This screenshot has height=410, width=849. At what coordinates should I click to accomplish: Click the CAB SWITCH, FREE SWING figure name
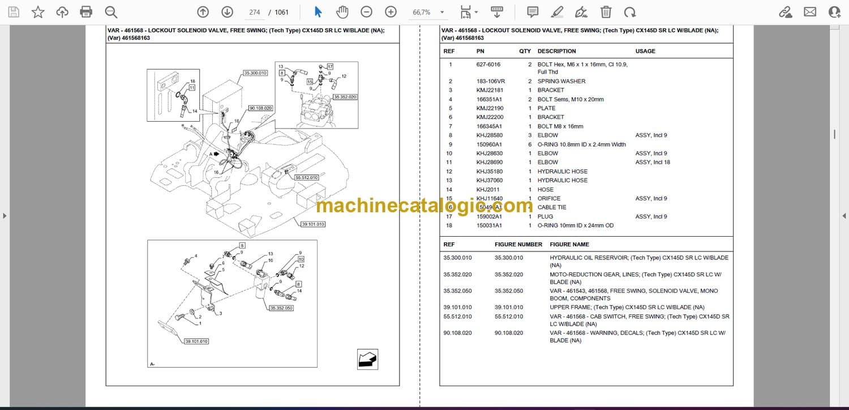[x=640, y=320]
